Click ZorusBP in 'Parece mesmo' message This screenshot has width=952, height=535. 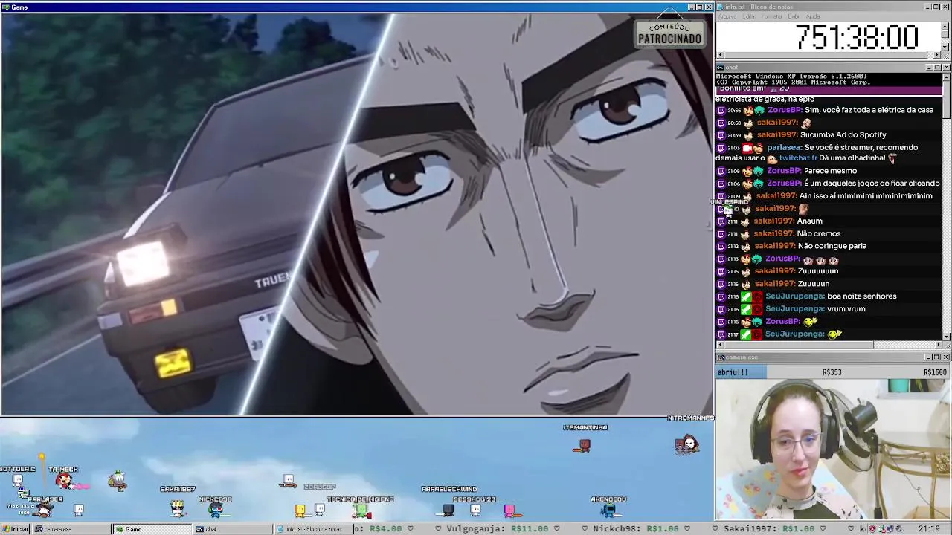point(783,171)
